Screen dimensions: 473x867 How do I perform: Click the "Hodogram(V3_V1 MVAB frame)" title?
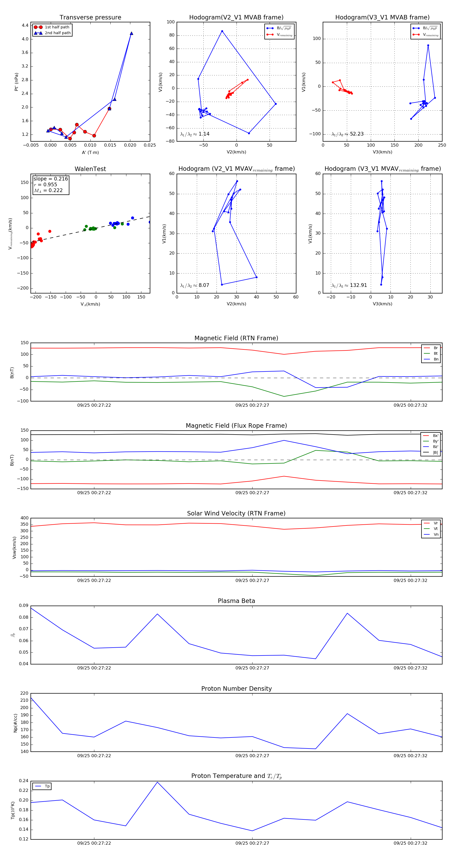(382, 18)
